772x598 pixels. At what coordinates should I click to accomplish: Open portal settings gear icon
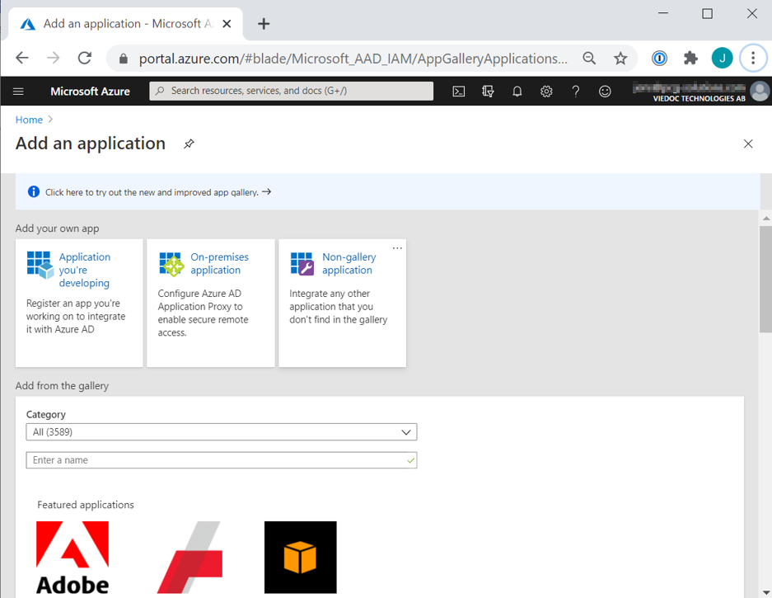click(546, 92)
